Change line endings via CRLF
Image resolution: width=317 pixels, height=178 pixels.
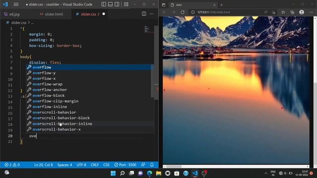[95, 165]
